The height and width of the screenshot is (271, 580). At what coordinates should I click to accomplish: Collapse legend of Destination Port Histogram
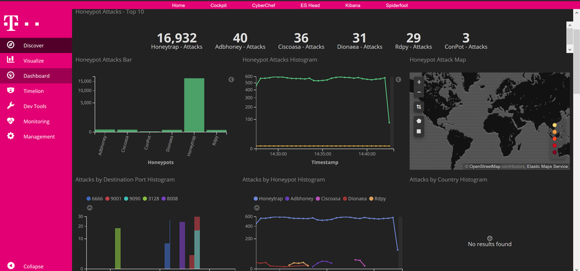(89, 208)
